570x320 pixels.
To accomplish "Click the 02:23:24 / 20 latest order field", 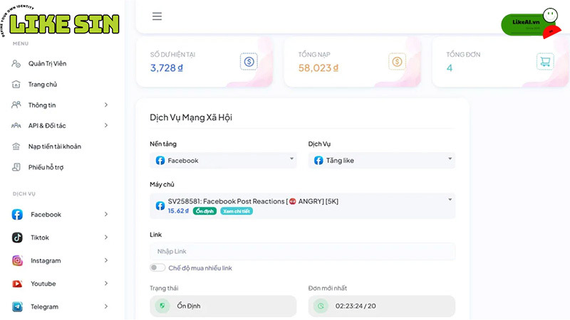I will 382,306.
